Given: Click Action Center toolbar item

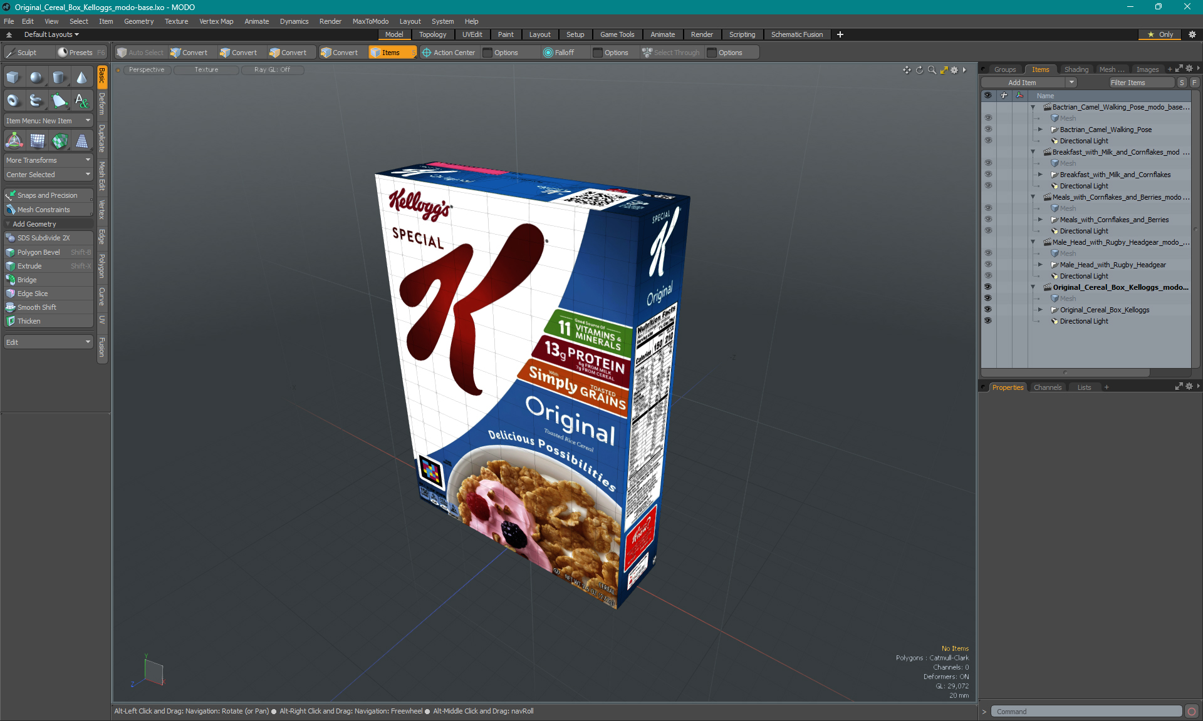Looking at the screenshot, I should click(x=449, y=53).
